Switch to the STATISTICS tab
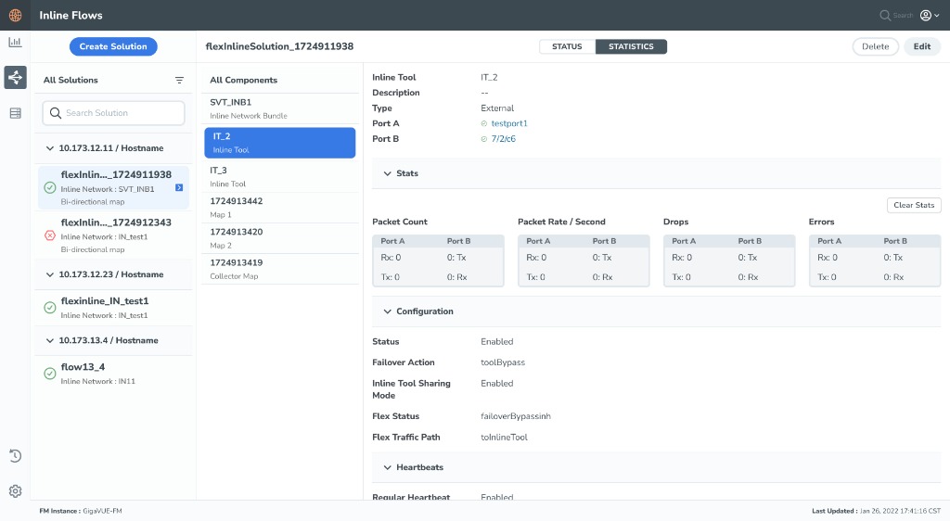 click(631, 46)
